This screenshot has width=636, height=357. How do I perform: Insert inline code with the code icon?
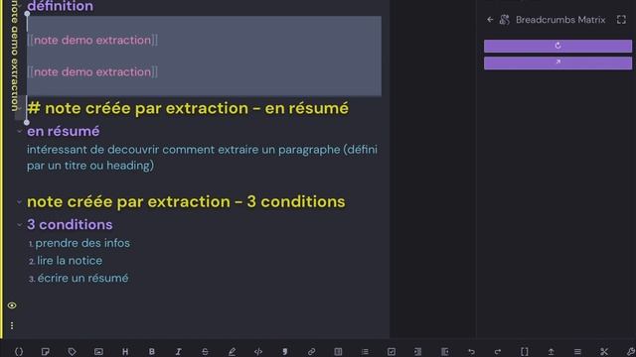[258, 352]
